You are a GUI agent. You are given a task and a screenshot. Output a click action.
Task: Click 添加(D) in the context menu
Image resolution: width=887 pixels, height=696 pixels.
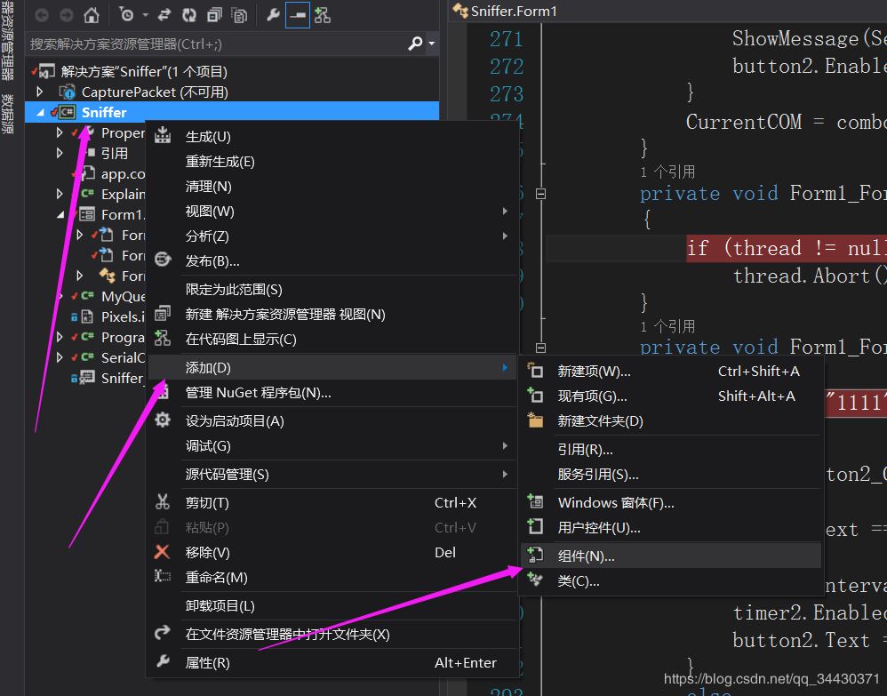pyautogui.click(x=332, y=367)
